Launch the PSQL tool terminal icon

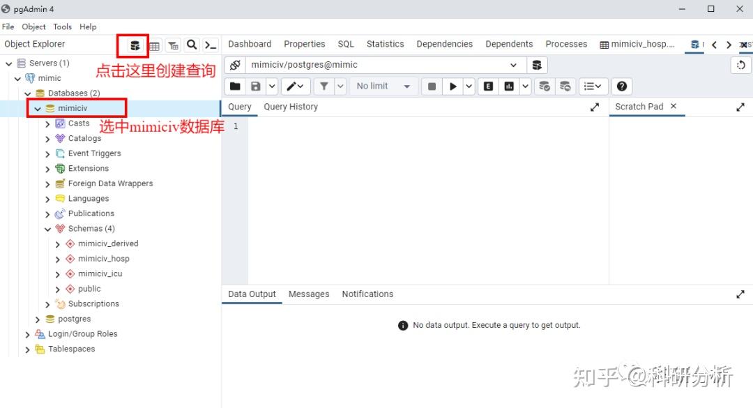pyautogui.click(x=211, y=45)
